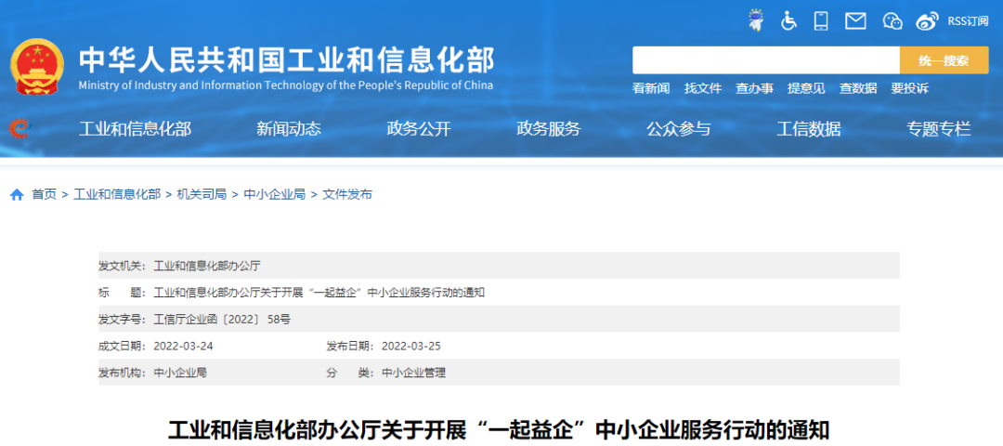Open the wheelchair accessibility mode icon
This screenshot has width=1003, height=446.
(x=788, y=20)
